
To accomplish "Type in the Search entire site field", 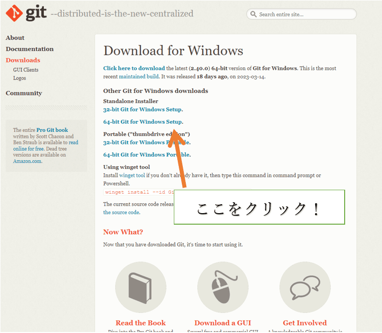I will click(x=304, y=14).
